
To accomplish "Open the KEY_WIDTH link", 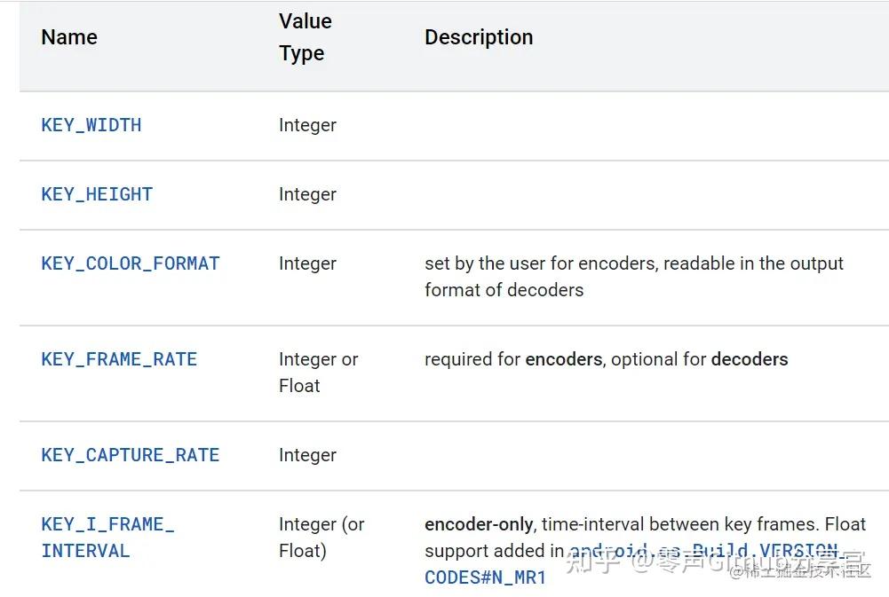I will click(91, 125).
